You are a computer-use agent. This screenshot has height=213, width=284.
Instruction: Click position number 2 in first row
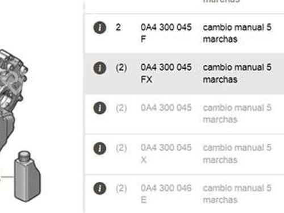(118, 27)
